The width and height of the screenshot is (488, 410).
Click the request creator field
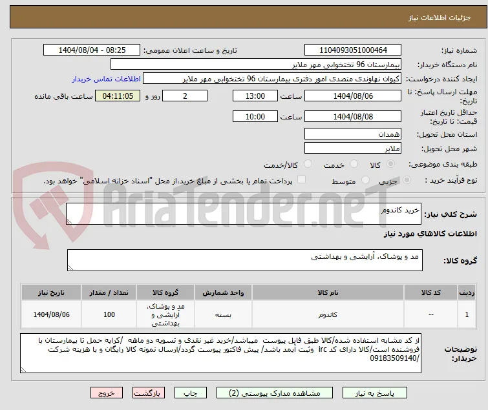(272, 79)
